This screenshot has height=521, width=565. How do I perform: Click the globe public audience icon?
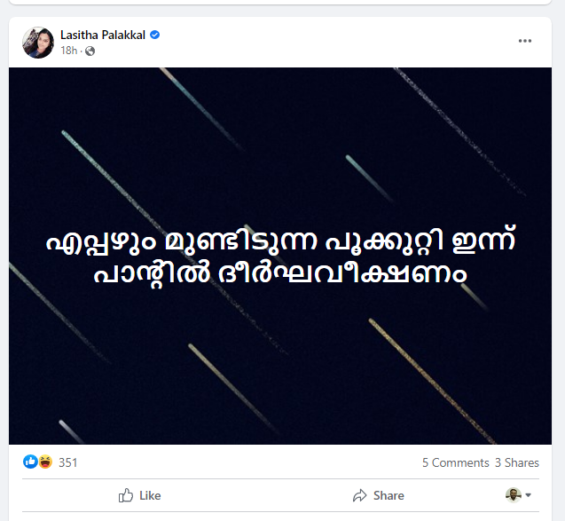(90, 51)
